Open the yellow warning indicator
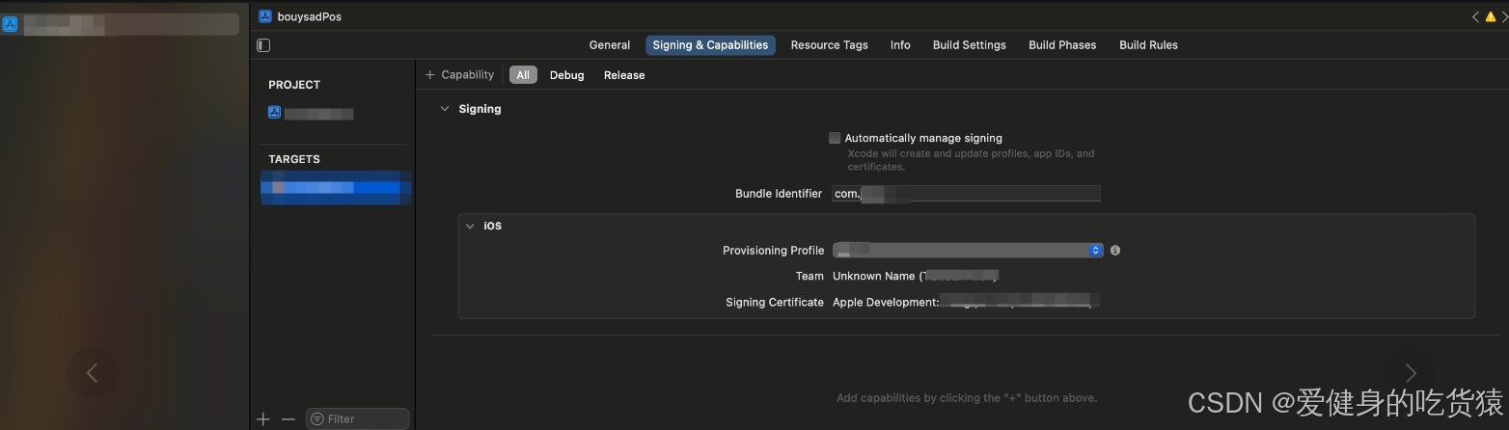The width and height of the screenshot is (1509, 430). pyautogui.click(x=1490, y=16)
